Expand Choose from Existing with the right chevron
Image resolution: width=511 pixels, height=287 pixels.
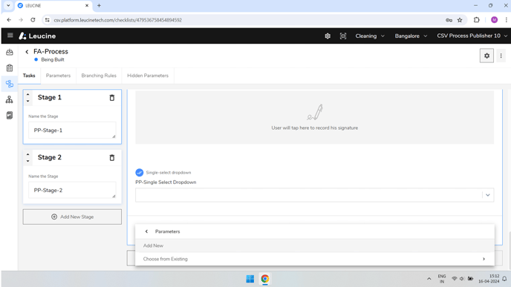[484, 259]
